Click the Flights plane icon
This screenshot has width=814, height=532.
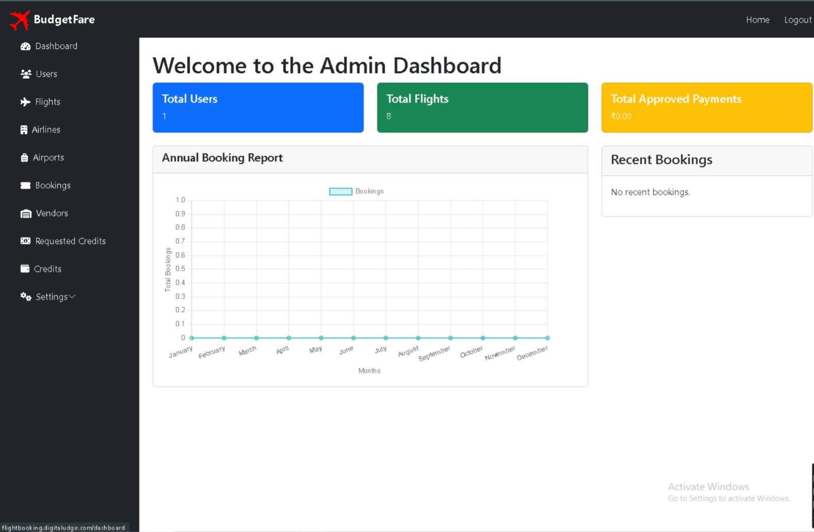tap(25, 102)
